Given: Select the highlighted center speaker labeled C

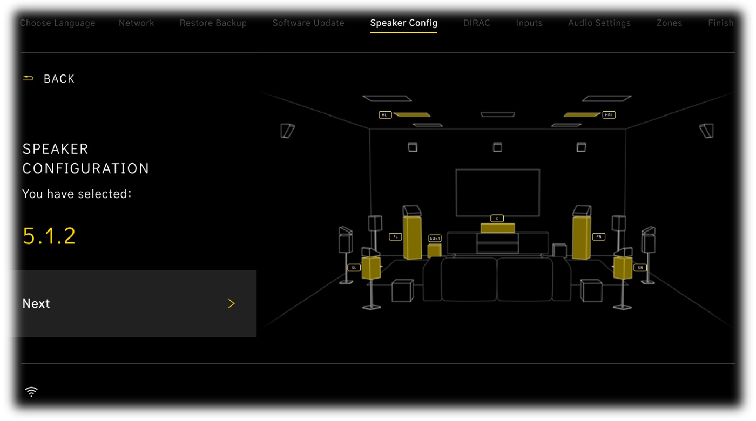Looking at the screenshot, I should [x=498, y=228].
